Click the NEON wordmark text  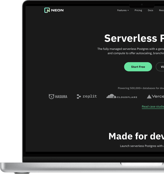57,10
